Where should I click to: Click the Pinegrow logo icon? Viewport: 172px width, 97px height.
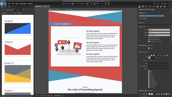[2, 4]
